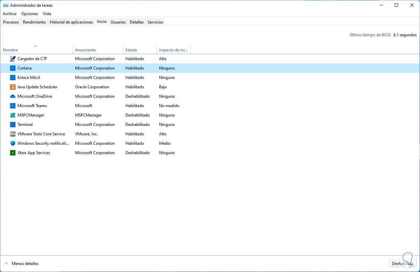Maximize the Administrador de tareas window
Image resolution: width=420 pixels, height=272 pixels.
pos(396,5)
